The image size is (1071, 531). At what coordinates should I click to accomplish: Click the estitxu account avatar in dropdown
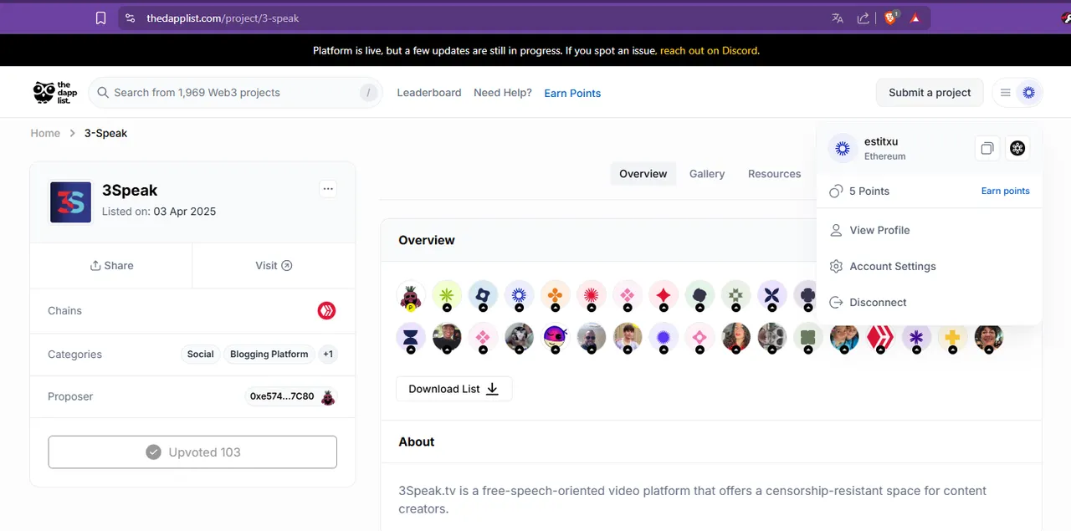point(843,148)
